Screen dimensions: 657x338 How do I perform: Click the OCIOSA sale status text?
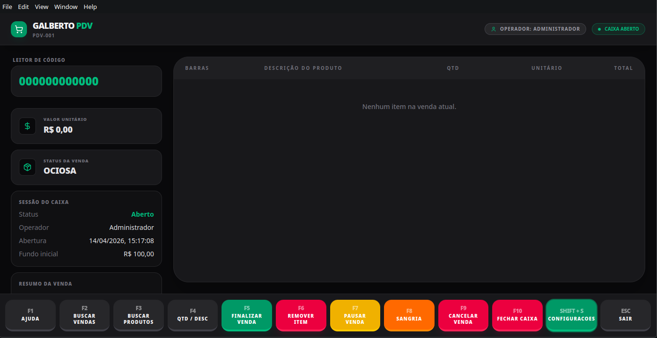pyautogui.click(x=60, y=171)
